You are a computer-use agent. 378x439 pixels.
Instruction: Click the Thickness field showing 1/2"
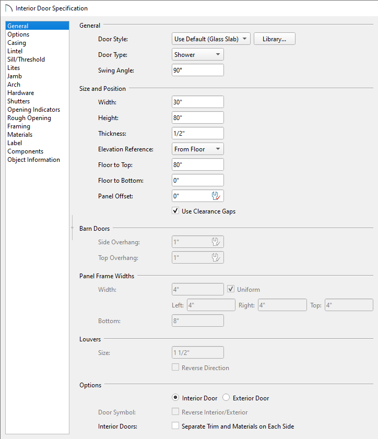tap(198, 133)
